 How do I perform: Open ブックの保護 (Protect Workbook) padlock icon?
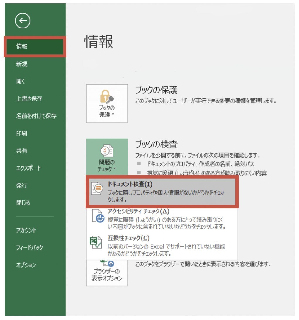coord(107,97)
